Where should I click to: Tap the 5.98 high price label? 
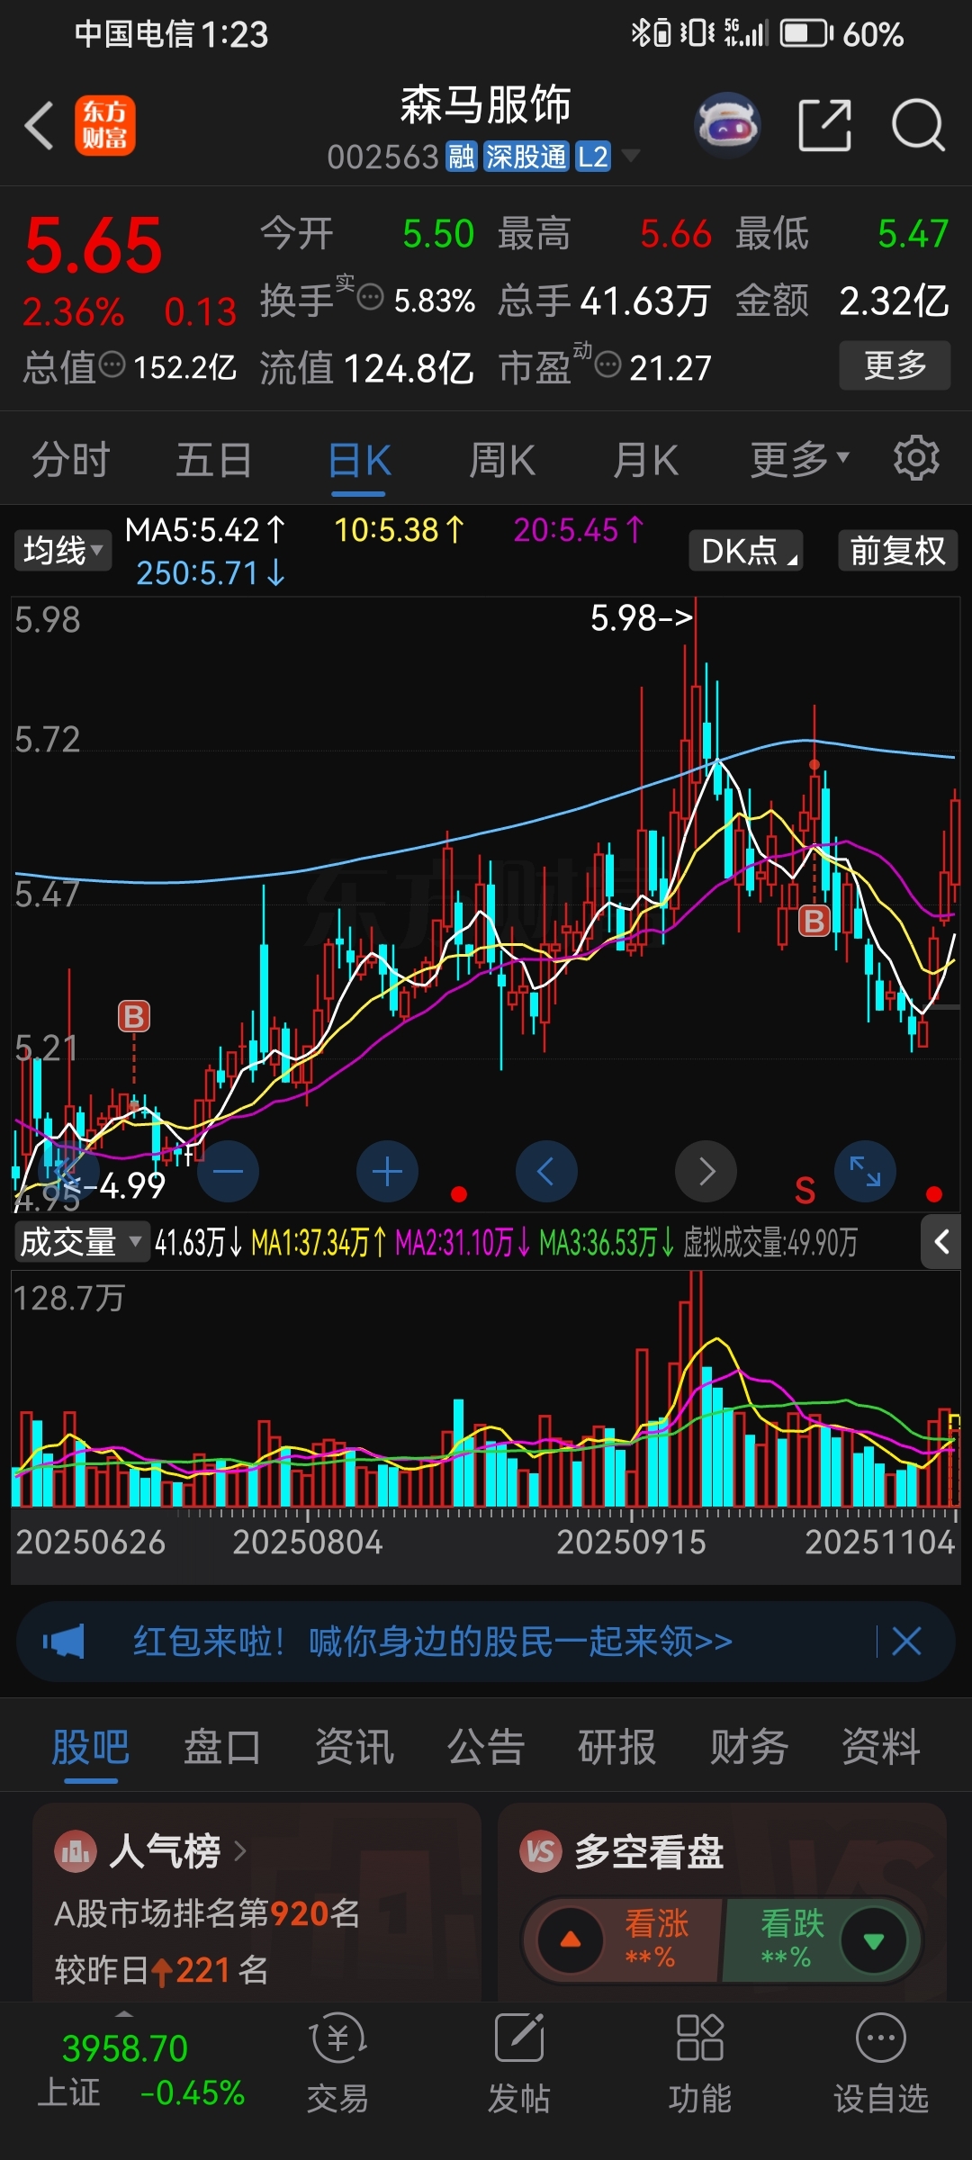641,617
